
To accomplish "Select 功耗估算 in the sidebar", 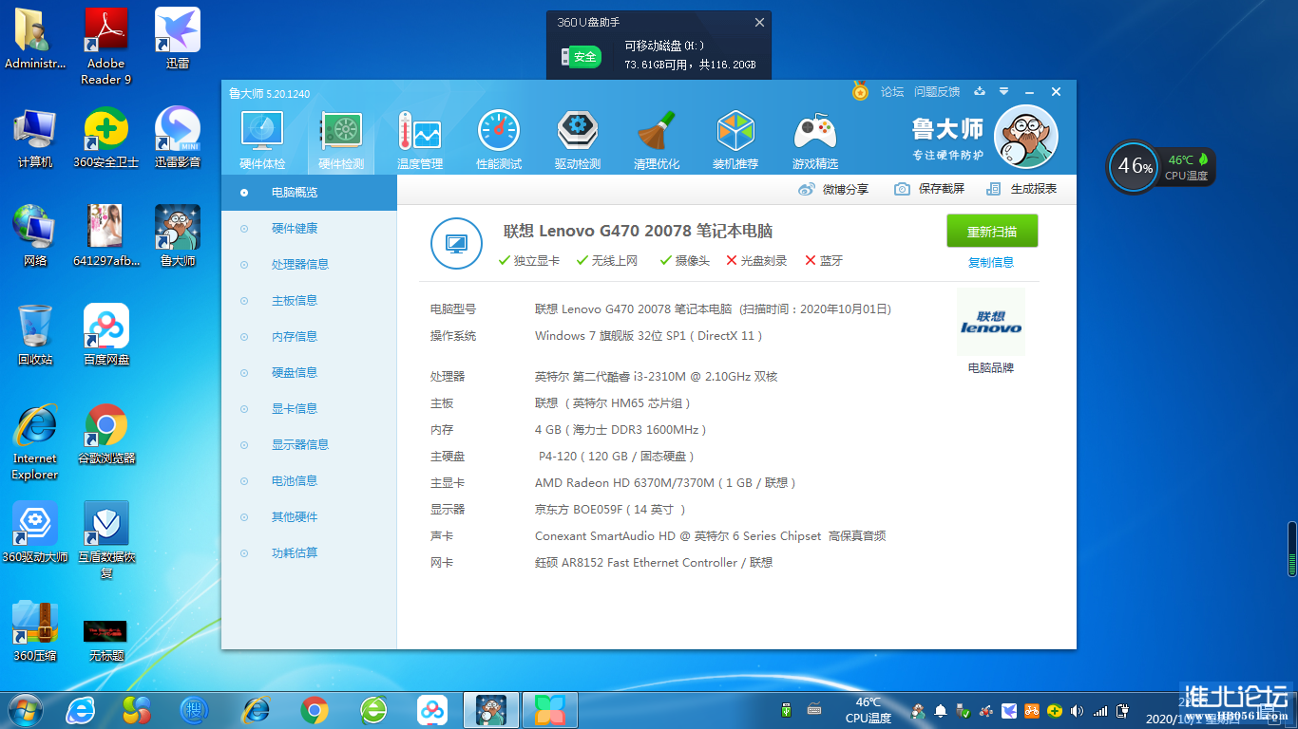I will [309, 553].
